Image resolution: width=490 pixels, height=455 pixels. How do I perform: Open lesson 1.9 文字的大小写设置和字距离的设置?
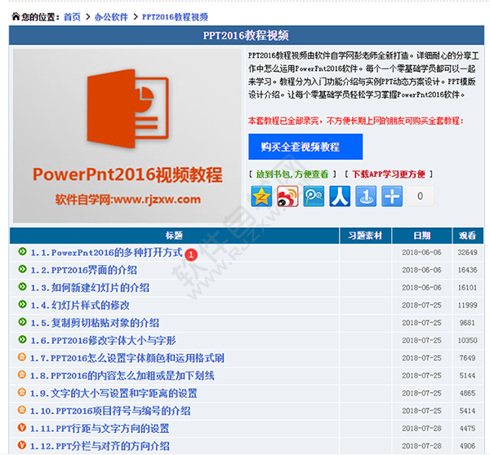114,393
